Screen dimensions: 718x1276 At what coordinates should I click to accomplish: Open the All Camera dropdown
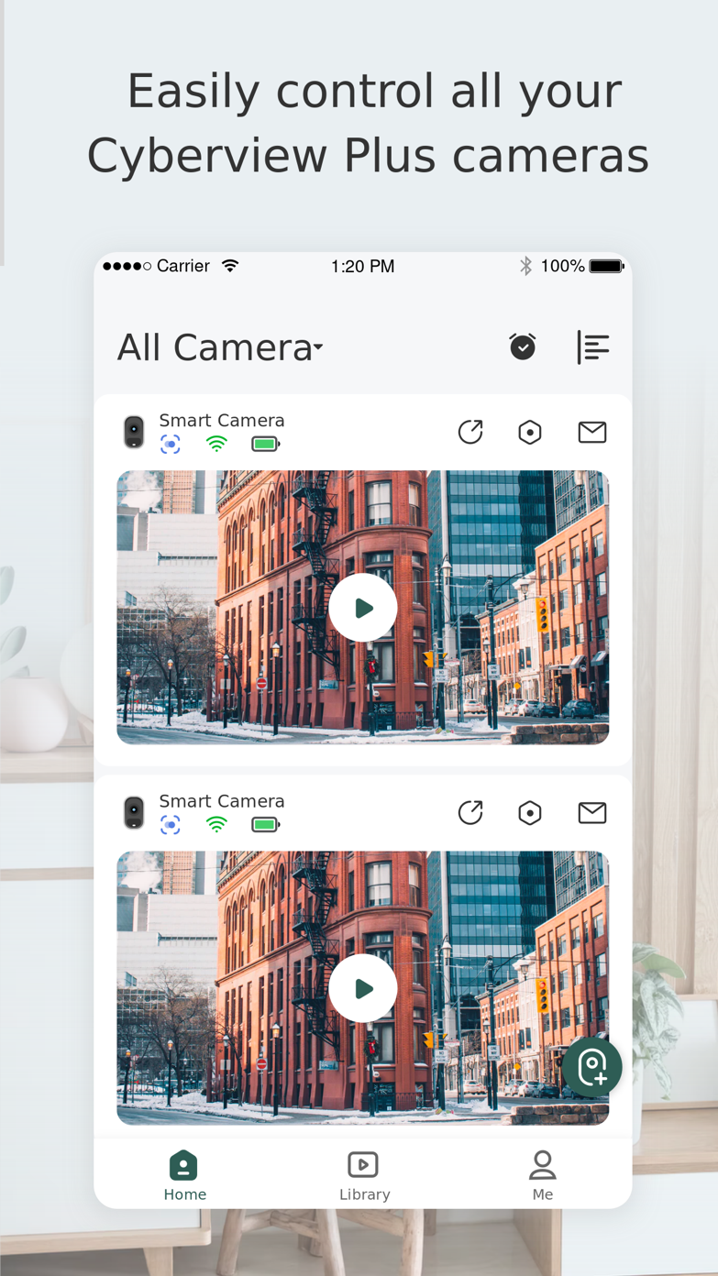220,347
